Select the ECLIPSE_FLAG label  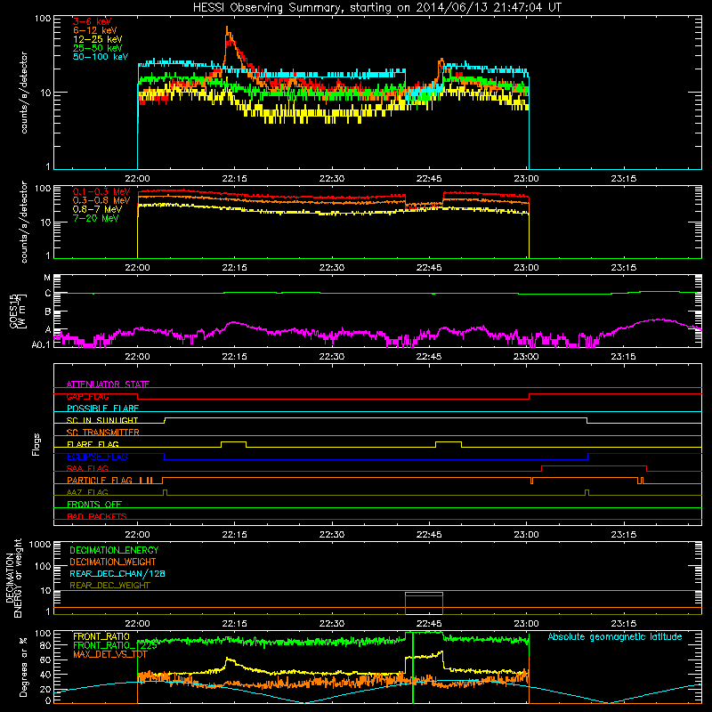click(97, 457)
